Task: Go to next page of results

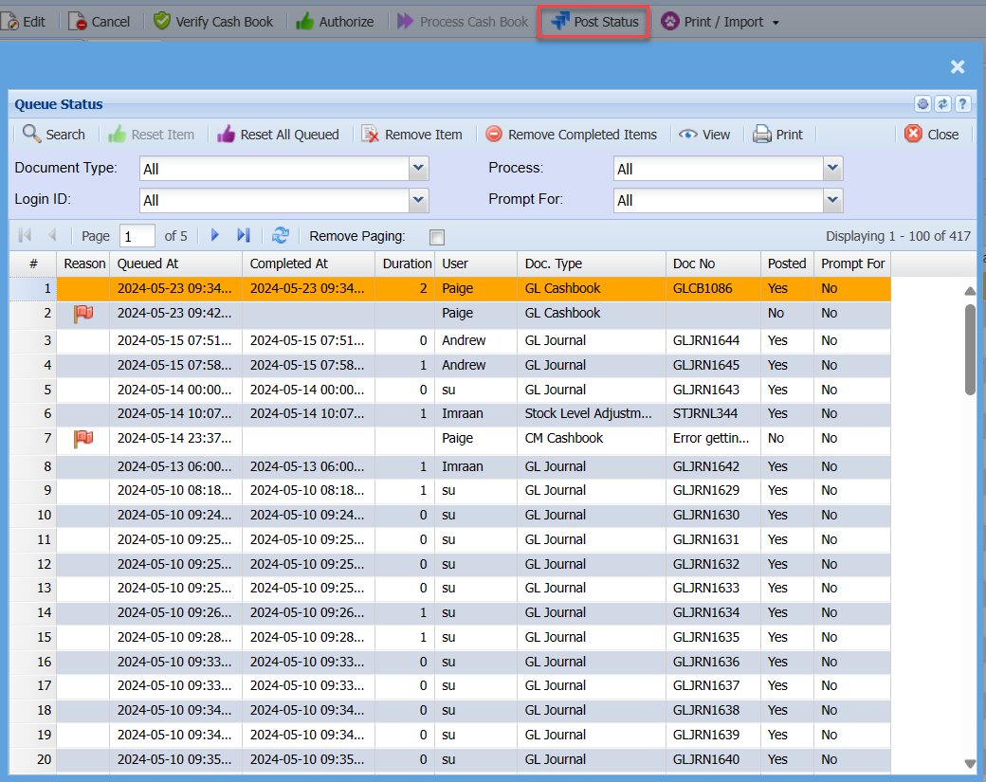Action: [215, 236]
